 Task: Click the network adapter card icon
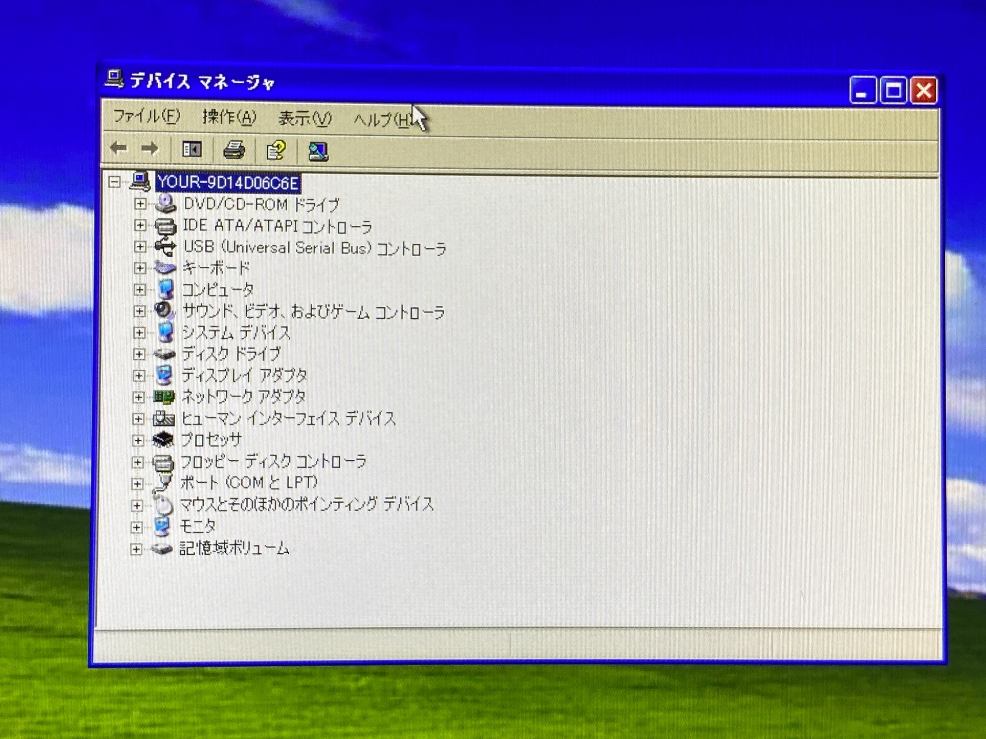coord(164,397)
